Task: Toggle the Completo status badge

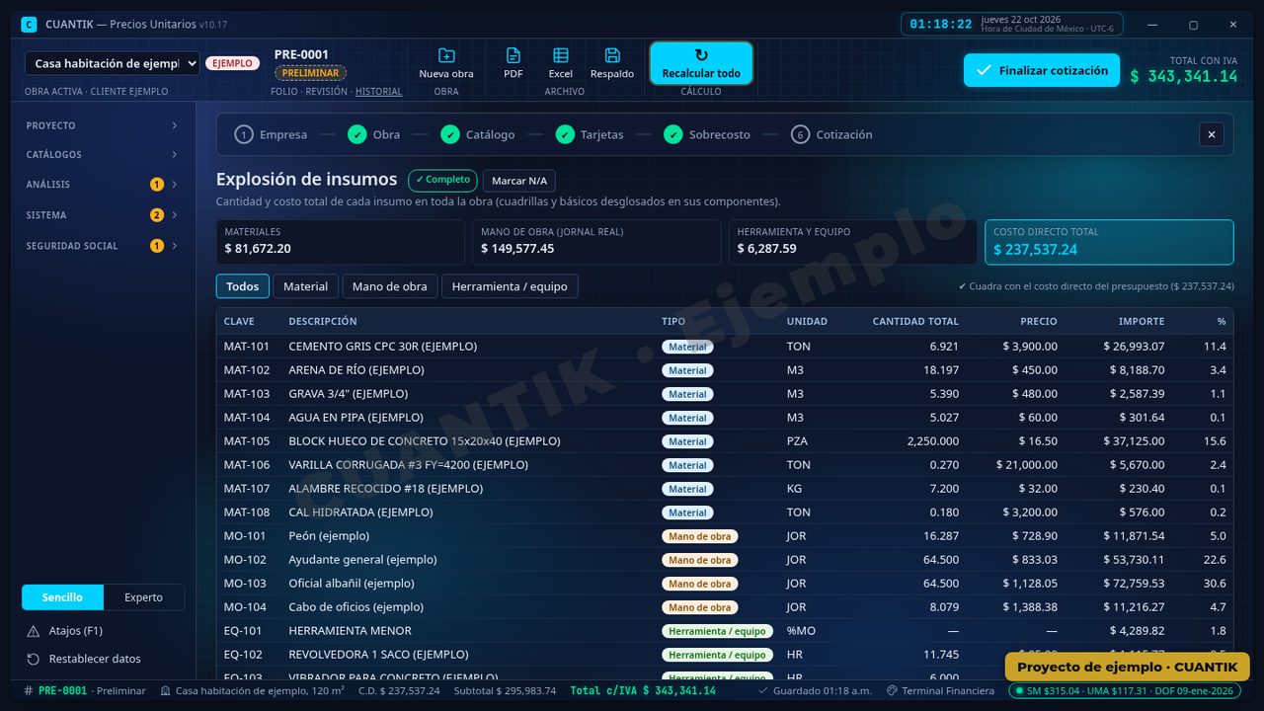Action: pos(442,180)
